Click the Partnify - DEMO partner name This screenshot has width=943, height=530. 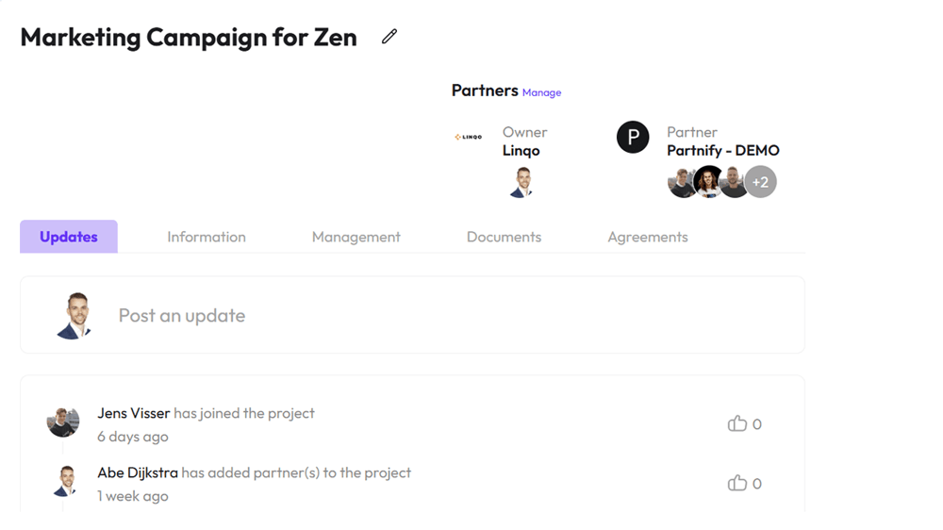click(x=723, y=150)
